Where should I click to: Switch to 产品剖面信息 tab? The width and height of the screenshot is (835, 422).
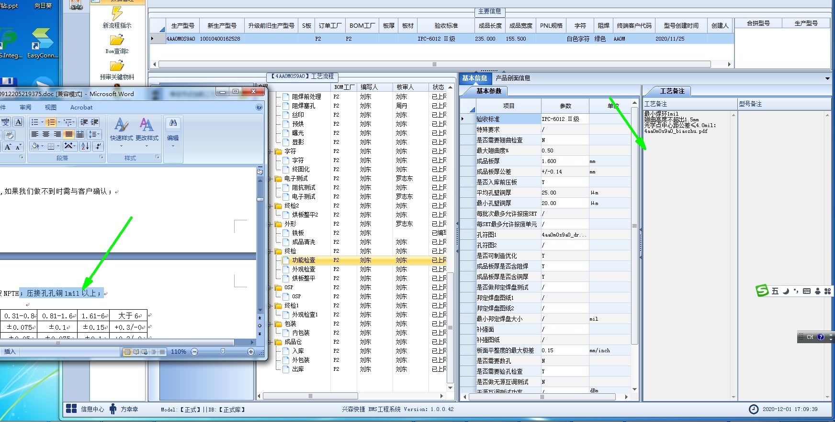click(x=513, y=78)
